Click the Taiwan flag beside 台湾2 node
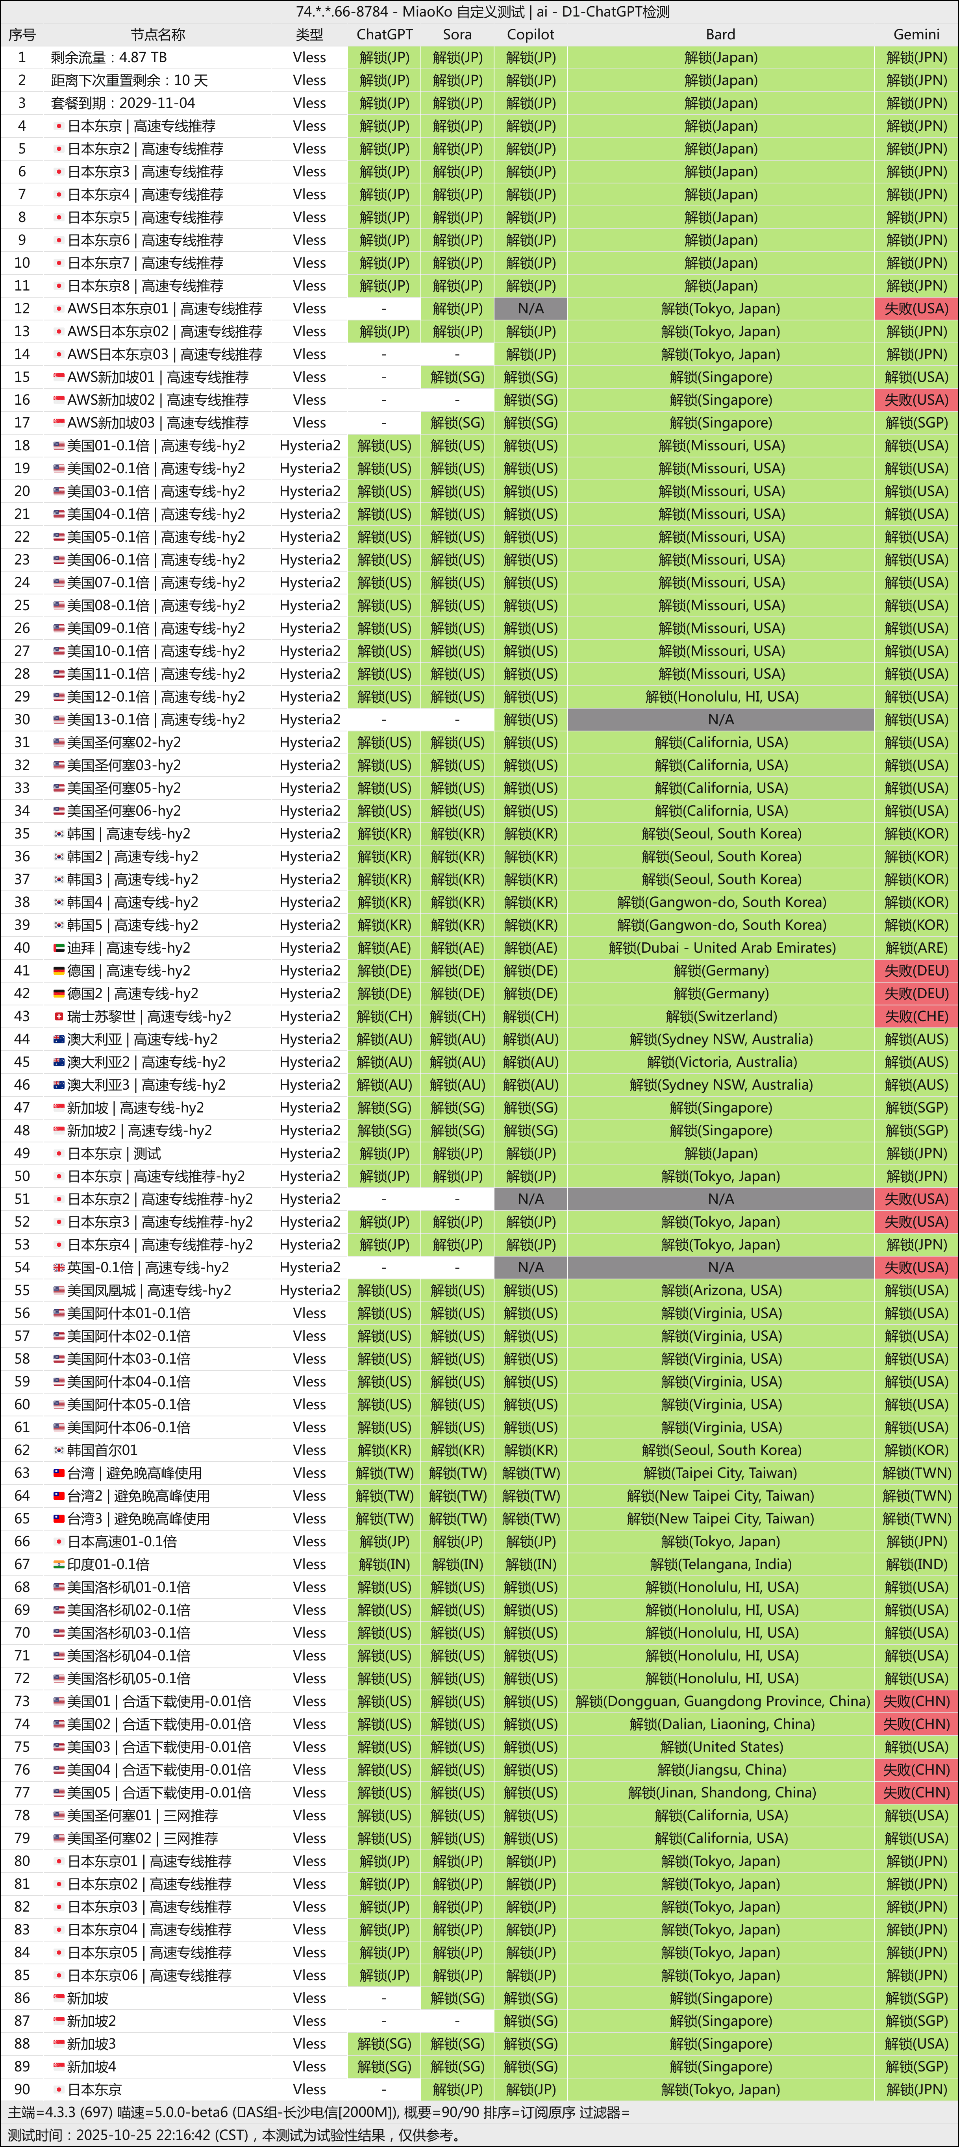Screen dimensions: 959x2147 pyautogui.click(x=59, y=1496)
